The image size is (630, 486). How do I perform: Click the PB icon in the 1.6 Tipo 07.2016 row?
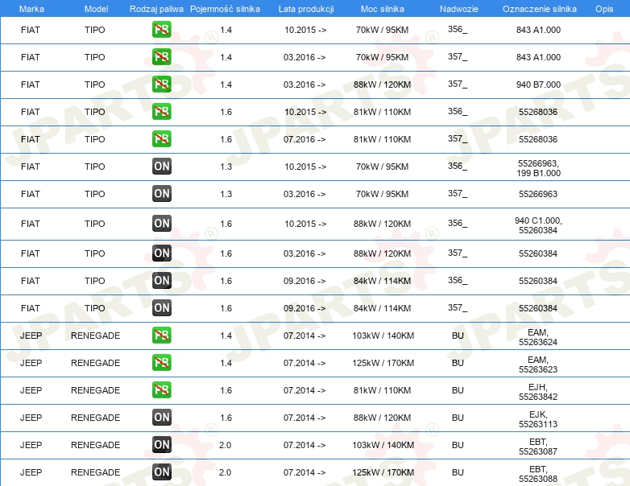tap(161, 139)
